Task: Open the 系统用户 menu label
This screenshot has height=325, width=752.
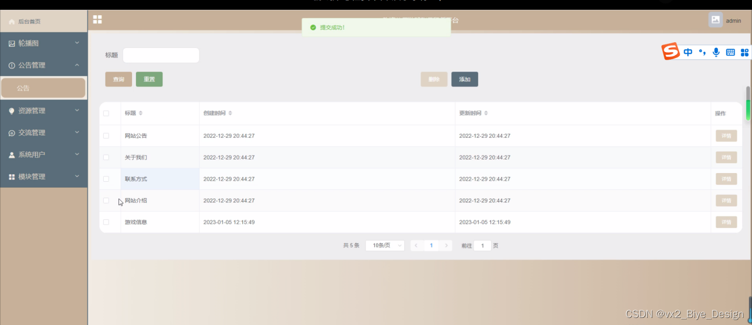Action: point(32,155)
